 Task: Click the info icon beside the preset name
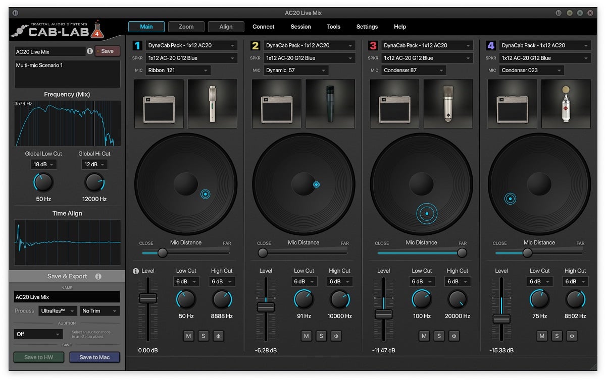click(x=90, y=51)
